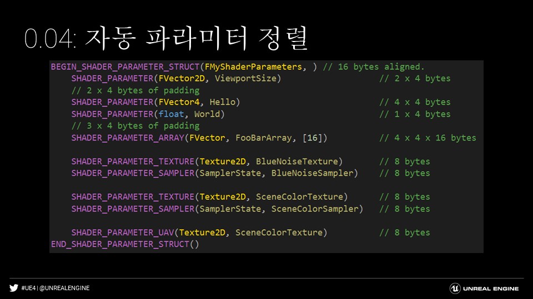Click '// 8 bytes' comment after SceneColorSampler
The width and height of the screenshot is (533, 299).
[x=405, y=209]
